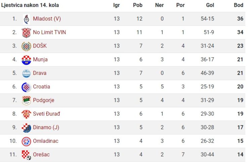Image resolution: width=249 pixels, height=163 pixels.
Task: Open the Sveti Đurađ team page
Action: tap(46, 114)
